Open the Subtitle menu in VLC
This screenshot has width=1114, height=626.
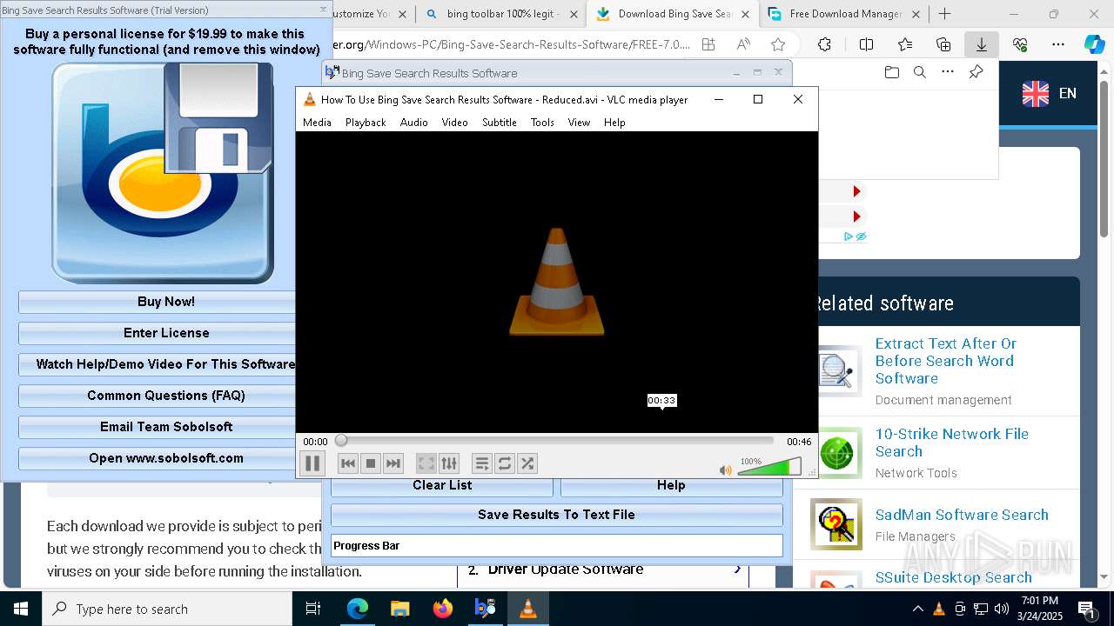(500, 123)
